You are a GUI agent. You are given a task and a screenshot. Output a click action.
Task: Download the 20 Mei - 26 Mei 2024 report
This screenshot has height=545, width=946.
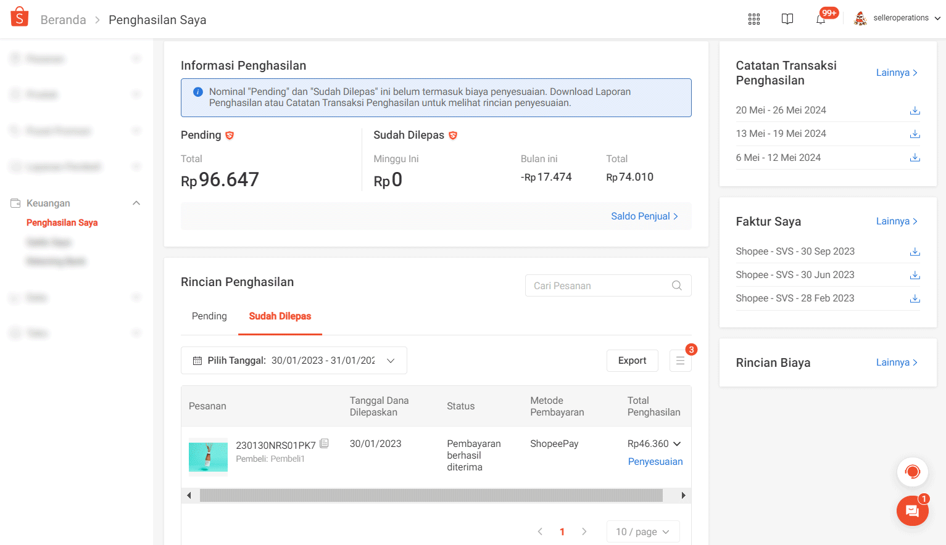pyautogui.click(x=915, y=110)
